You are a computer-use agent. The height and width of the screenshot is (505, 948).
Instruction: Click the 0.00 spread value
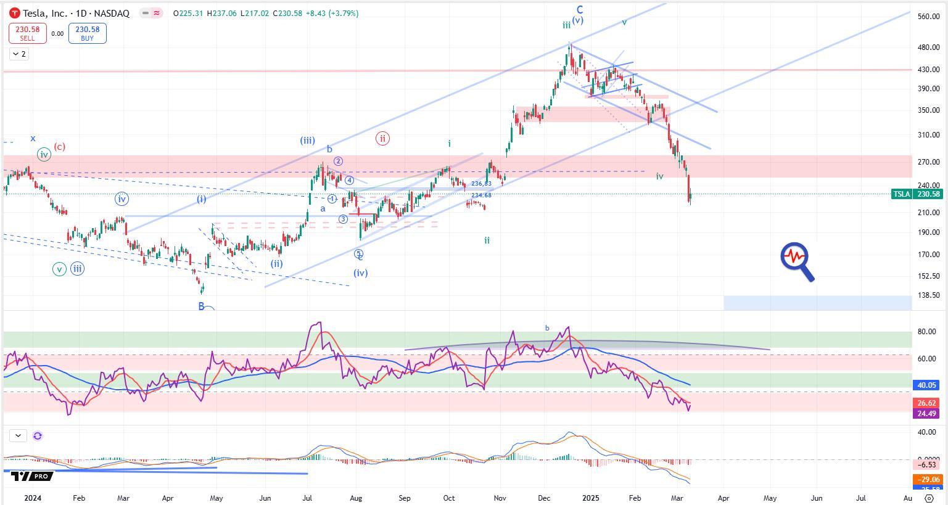coord(57,34)
